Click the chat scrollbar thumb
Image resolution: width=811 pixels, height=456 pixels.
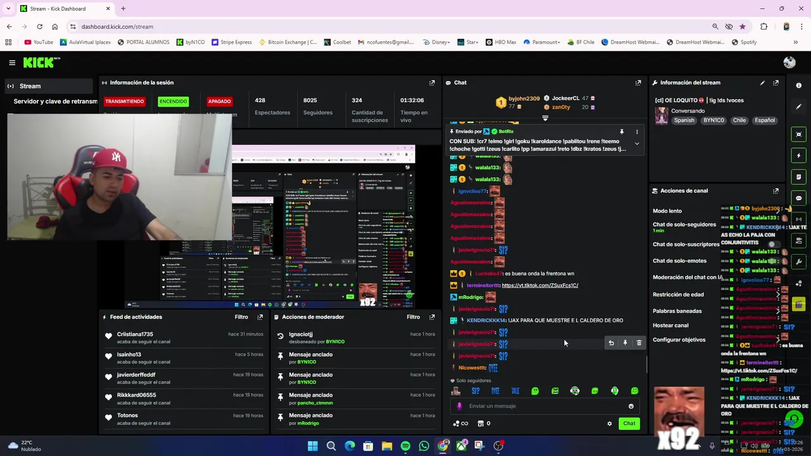646,365
